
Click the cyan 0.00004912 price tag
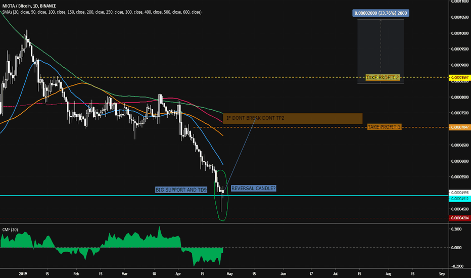pos(459,199)
